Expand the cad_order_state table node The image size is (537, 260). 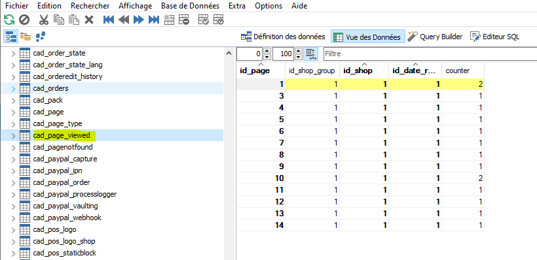point(13,54)
